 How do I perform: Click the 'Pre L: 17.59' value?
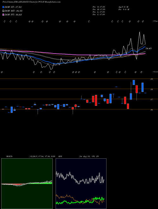(99, 12)
